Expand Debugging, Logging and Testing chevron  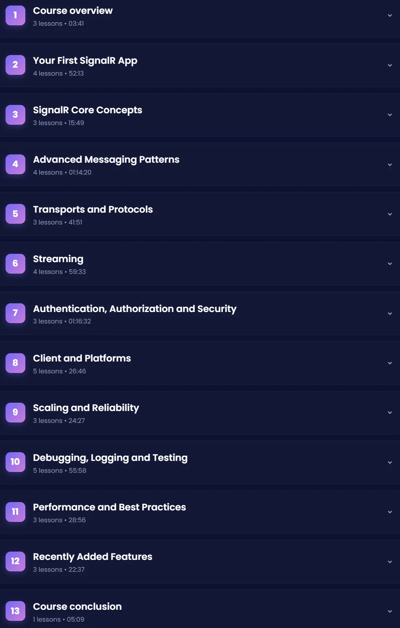390,462
